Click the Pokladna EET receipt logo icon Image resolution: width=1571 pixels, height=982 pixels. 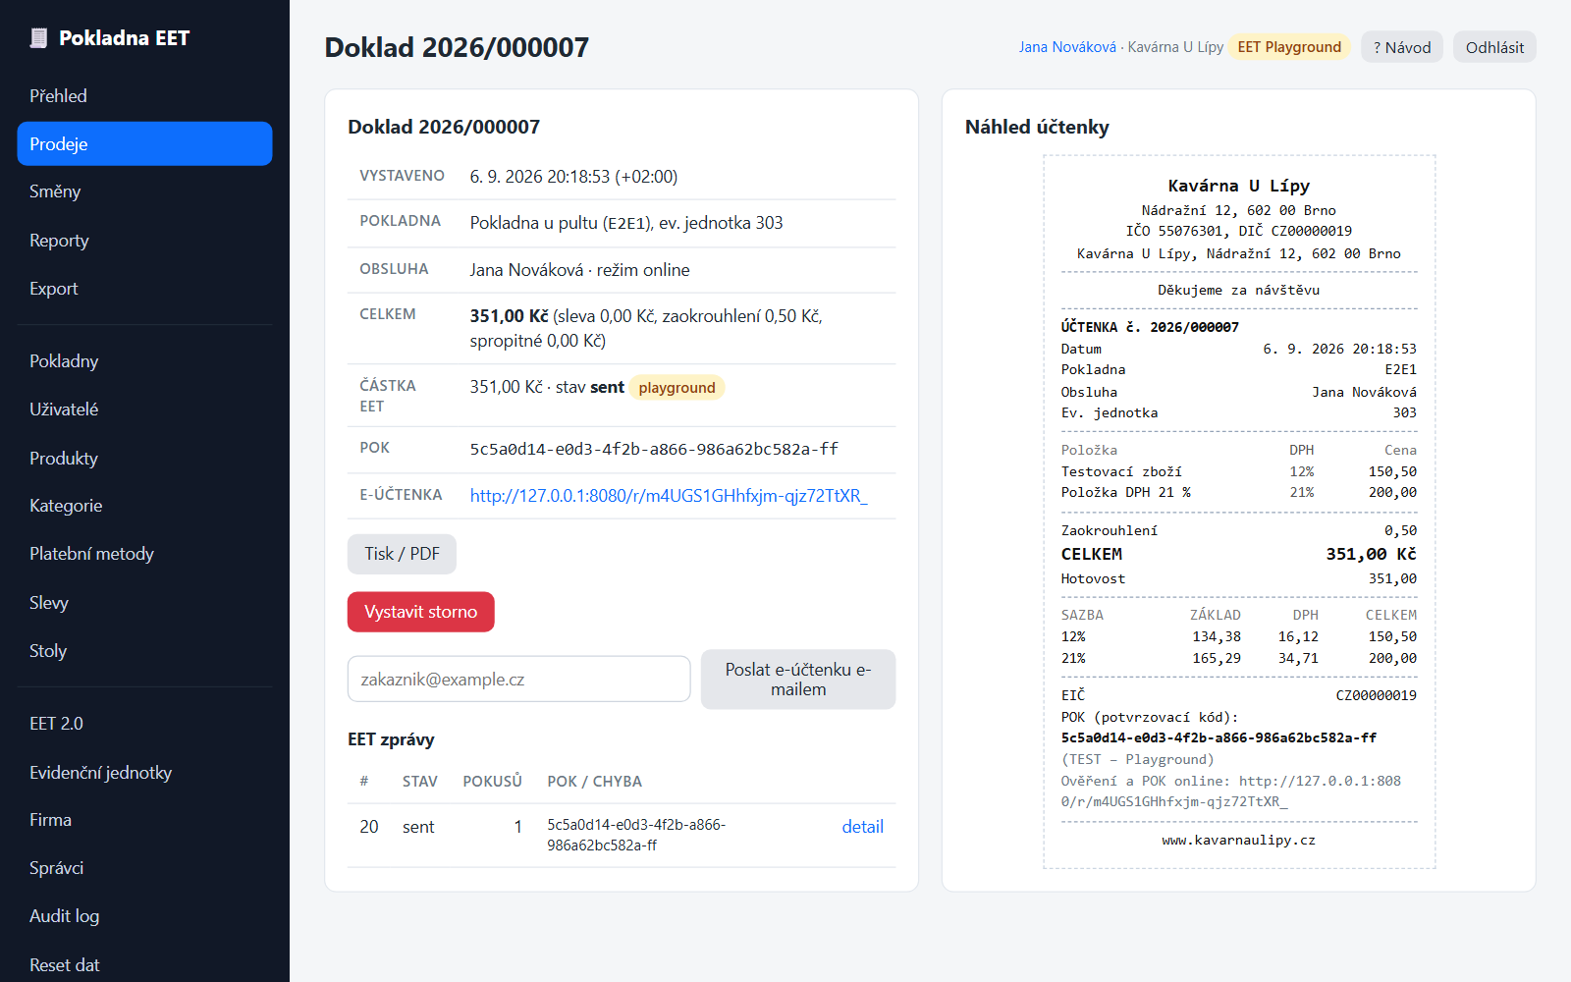click(38, 38)
